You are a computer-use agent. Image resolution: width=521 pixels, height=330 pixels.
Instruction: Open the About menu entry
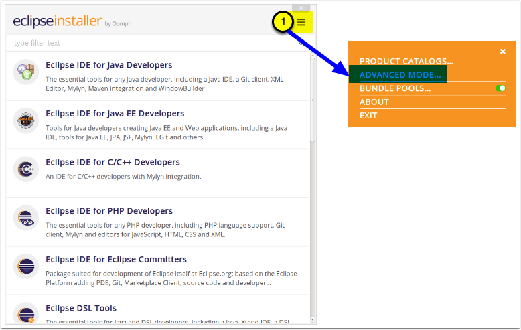click(x=374, y=102)
